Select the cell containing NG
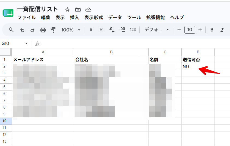 pos(198,66)
